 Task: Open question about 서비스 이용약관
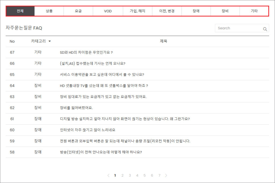pos(102,74)
